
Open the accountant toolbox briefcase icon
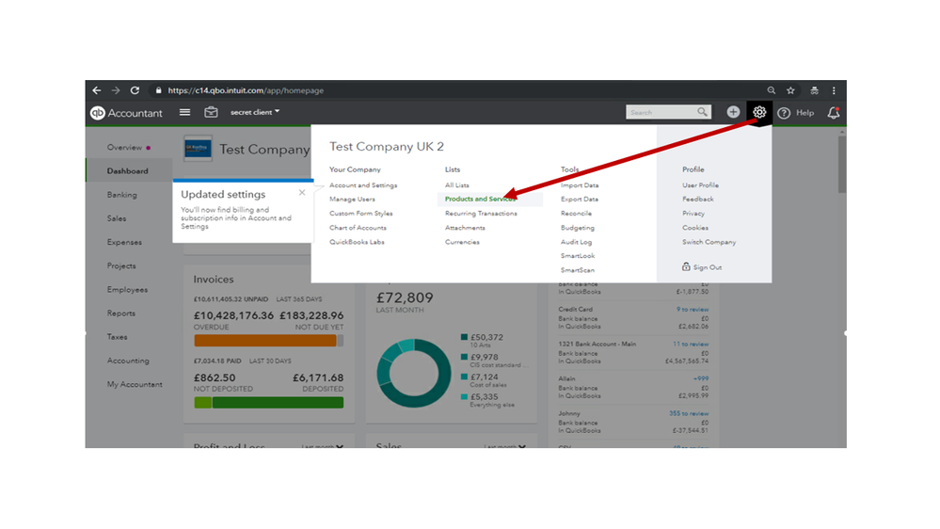(211, 112)
